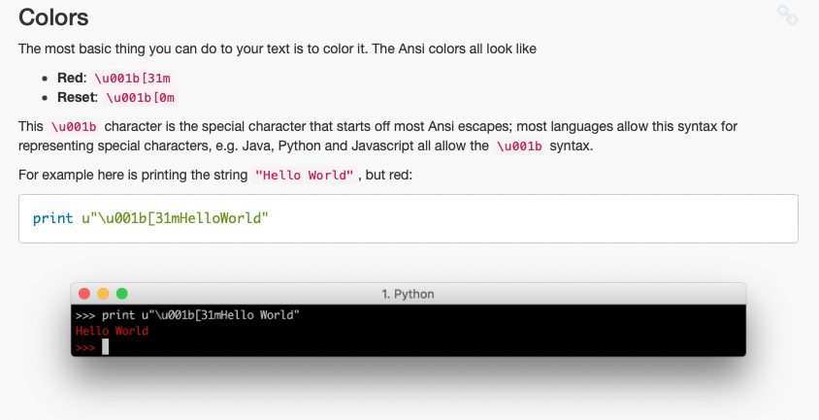Click the red terminal prompt arrows

tap(85, 347)
